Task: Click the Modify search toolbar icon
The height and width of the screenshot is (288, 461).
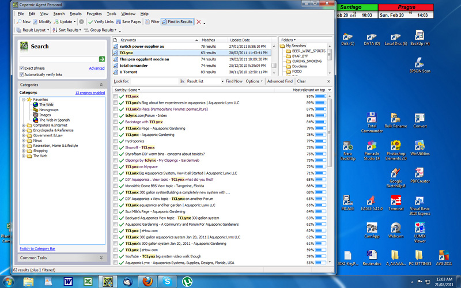Action: (35, 22)
